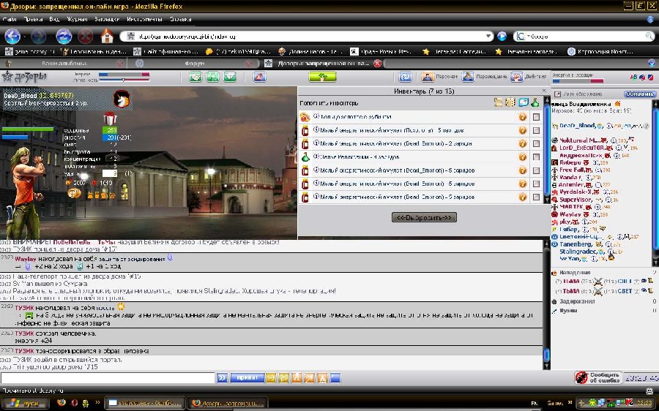Click the unicorn clan emblem by DeaD_Blood

point(122,99)
